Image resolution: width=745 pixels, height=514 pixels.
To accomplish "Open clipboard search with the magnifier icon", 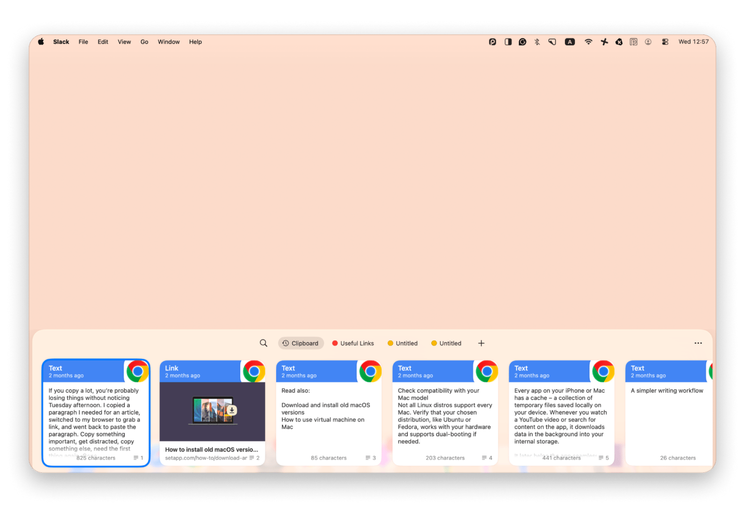I will click(264, 343).
